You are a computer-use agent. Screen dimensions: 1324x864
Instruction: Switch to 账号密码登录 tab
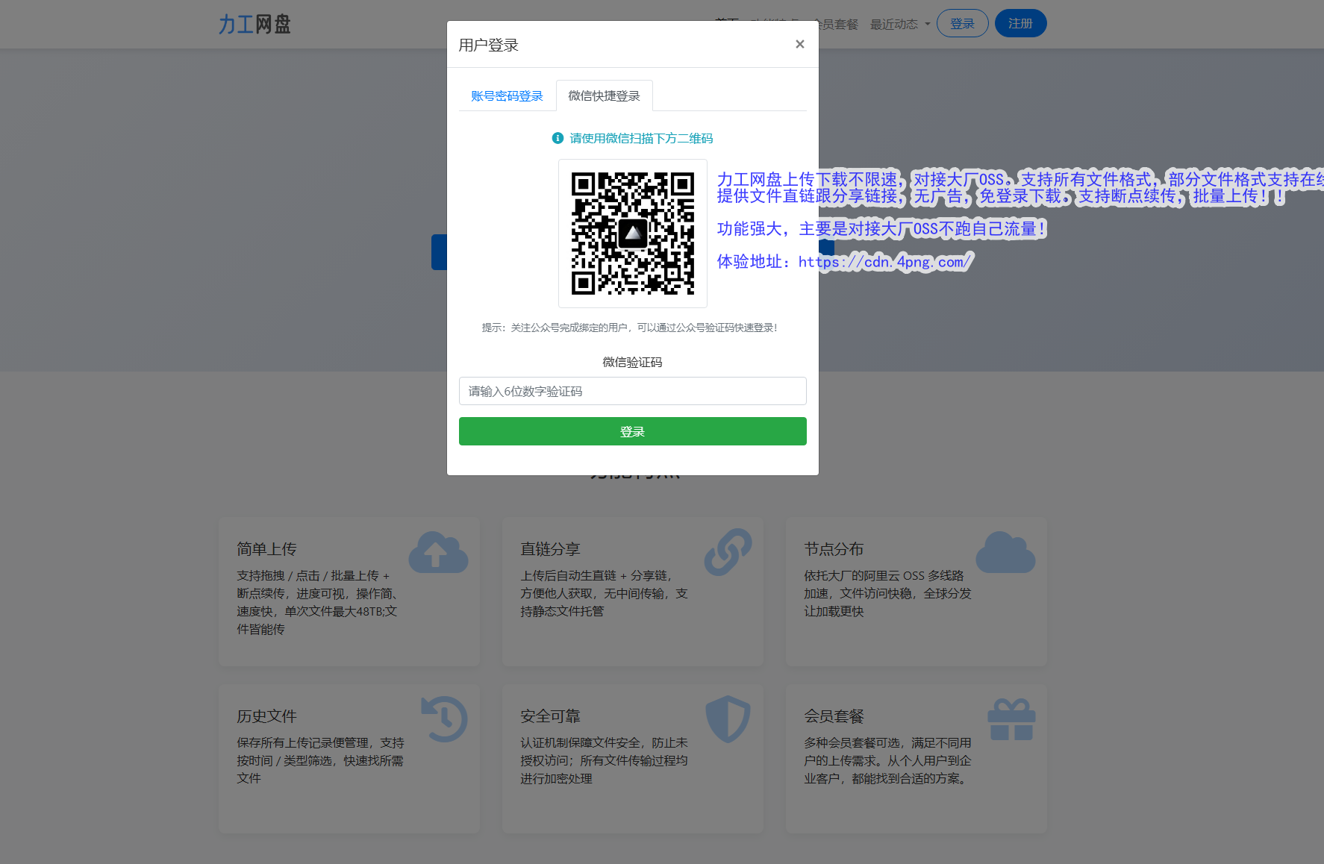[507, 96]
